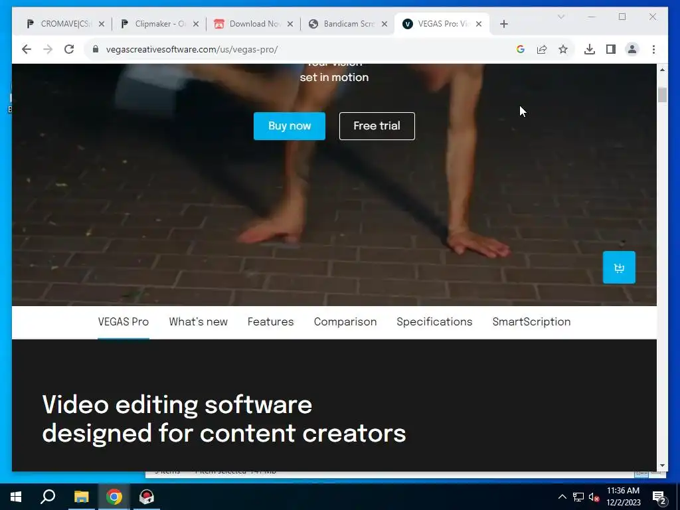The height and width of the screenshot is (510, 680).
Task: Close the CROMAVE tab
Action: point(102,24)
